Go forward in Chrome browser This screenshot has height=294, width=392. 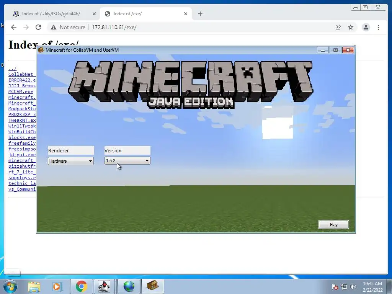pos(26,27)
